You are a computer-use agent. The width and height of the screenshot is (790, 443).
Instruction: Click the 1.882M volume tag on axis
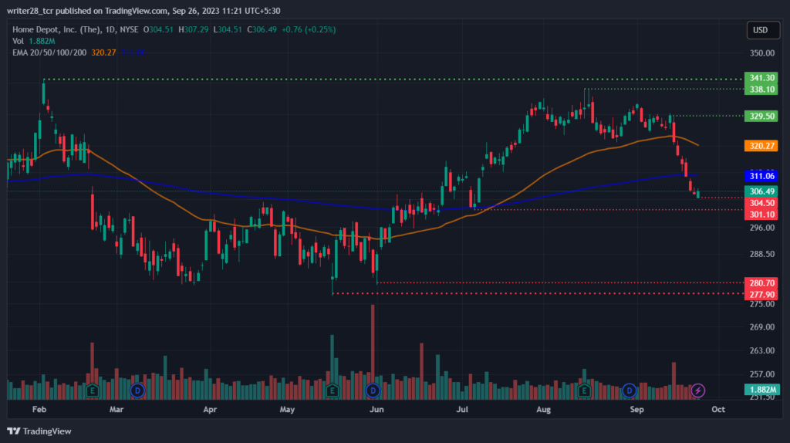pyautogui.click(x=762, y=389)
